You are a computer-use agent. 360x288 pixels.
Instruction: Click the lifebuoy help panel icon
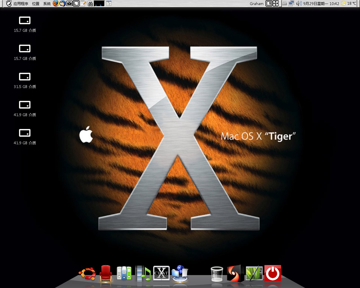click(x=276, y=3)
